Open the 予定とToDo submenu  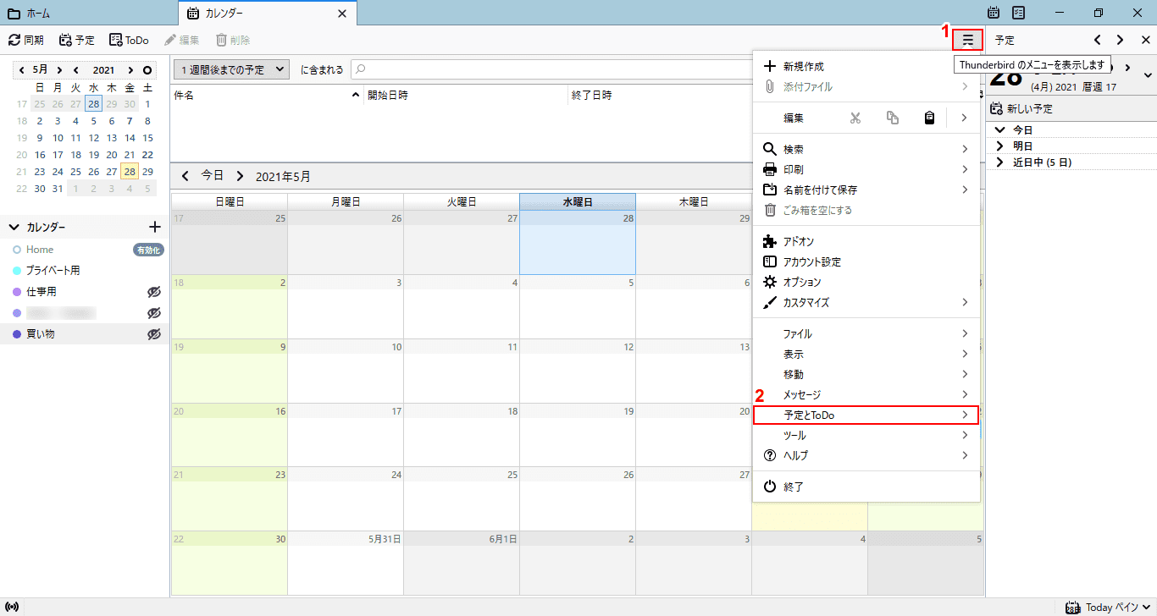(x=866, y=415)
